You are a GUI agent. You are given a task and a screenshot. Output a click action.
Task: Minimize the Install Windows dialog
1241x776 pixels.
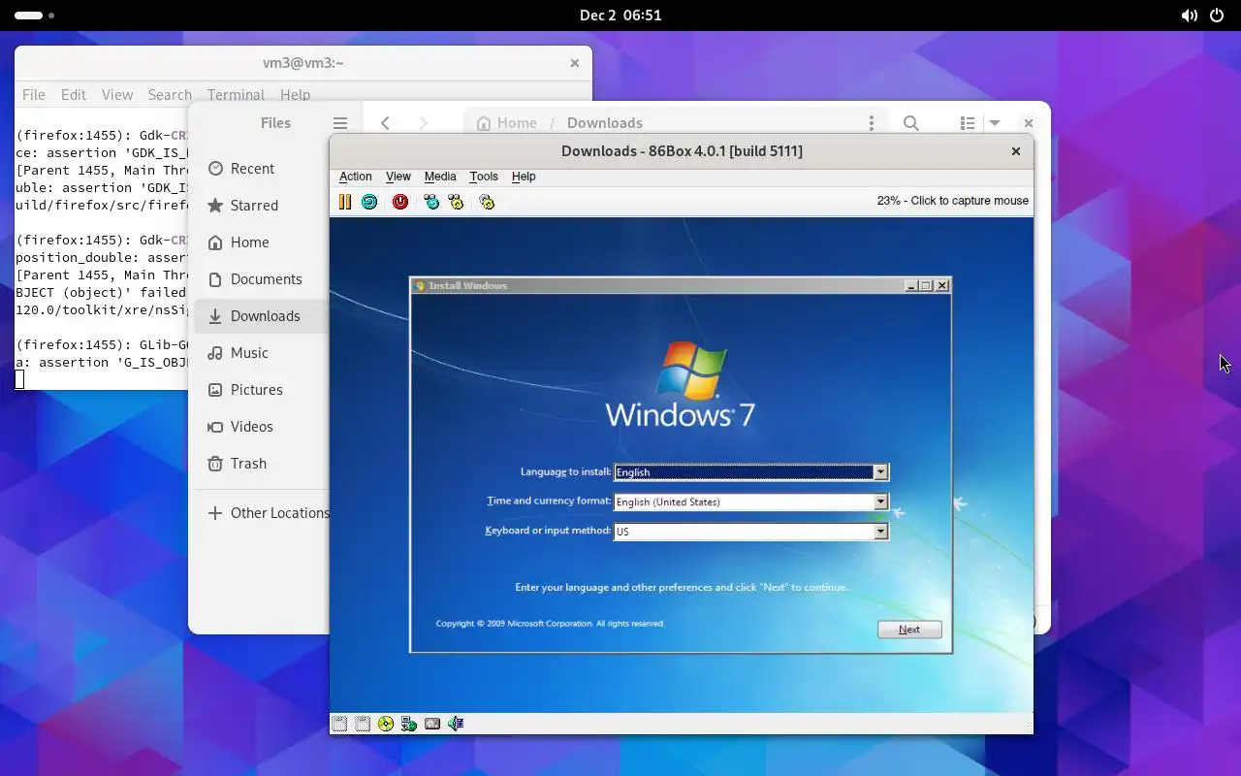pos(911,285)
